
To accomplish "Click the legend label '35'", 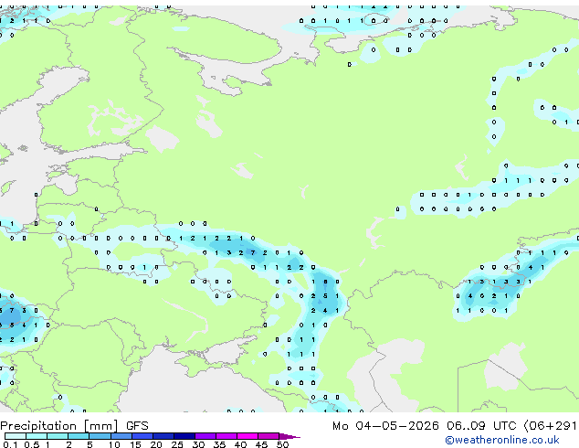I will 219,444.
